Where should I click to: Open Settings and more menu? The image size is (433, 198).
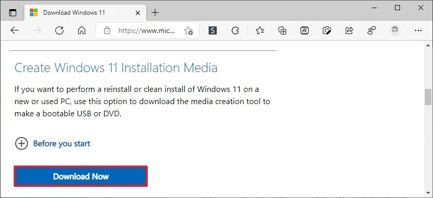[x=418, y=30]
